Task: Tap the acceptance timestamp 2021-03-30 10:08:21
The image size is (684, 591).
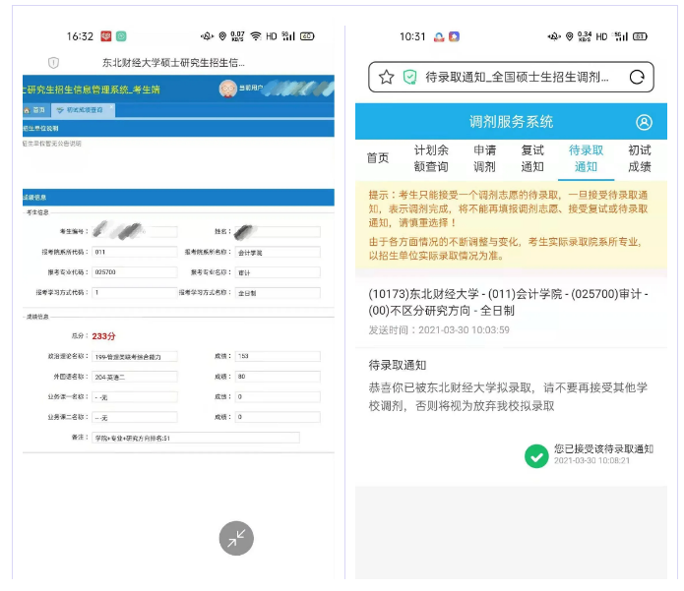Action: tap(591, 460)
